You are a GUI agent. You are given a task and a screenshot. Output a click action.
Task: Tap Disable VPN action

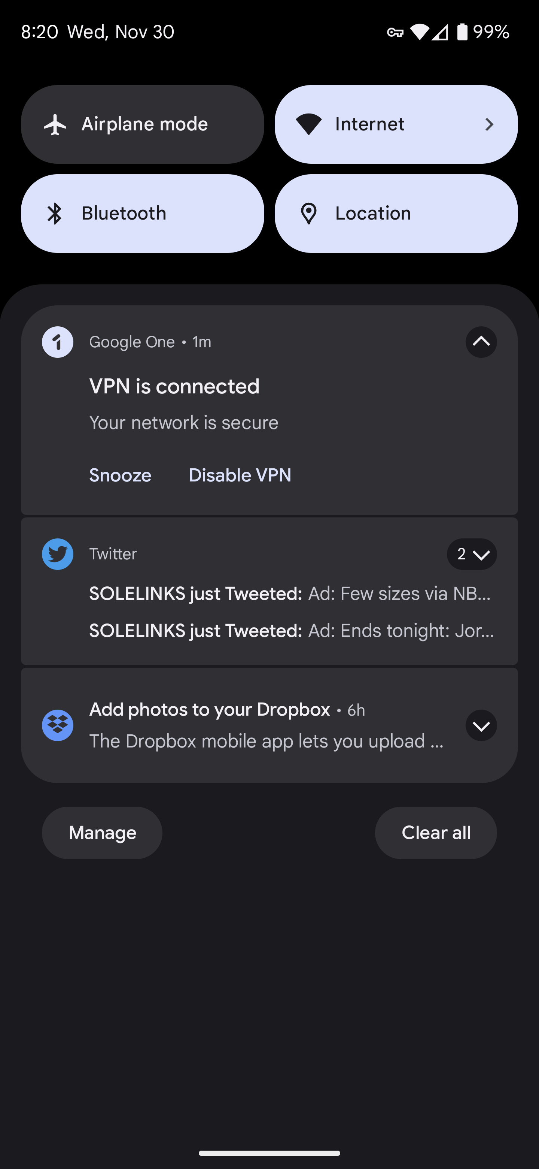point(240,475)
